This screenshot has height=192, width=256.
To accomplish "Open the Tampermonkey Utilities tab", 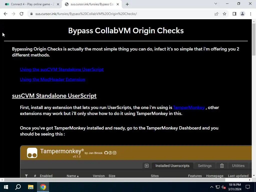I will (x=238, y=166).
